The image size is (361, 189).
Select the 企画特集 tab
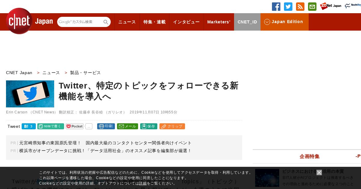click(x=310, y=156)
